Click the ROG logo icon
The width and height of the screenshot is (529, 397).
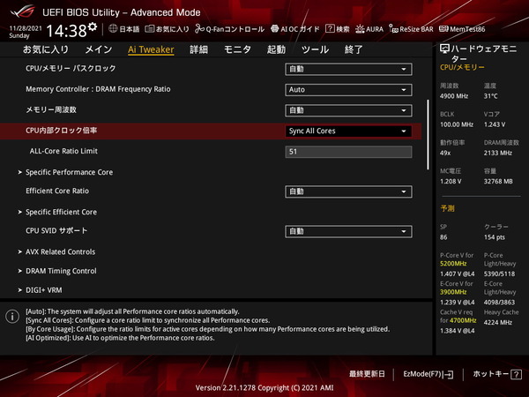[x=22, y=11]
